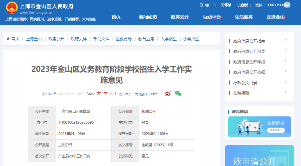This screenshot has width=301, height=166.
Task: Set font size to medium (中)
Action: tap(105, 94)
